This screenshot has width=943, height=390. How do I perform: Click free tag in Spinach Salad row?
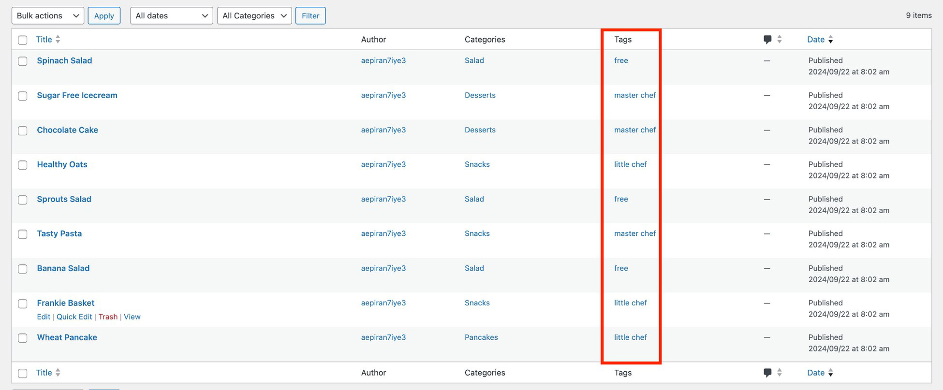point(621,60)
